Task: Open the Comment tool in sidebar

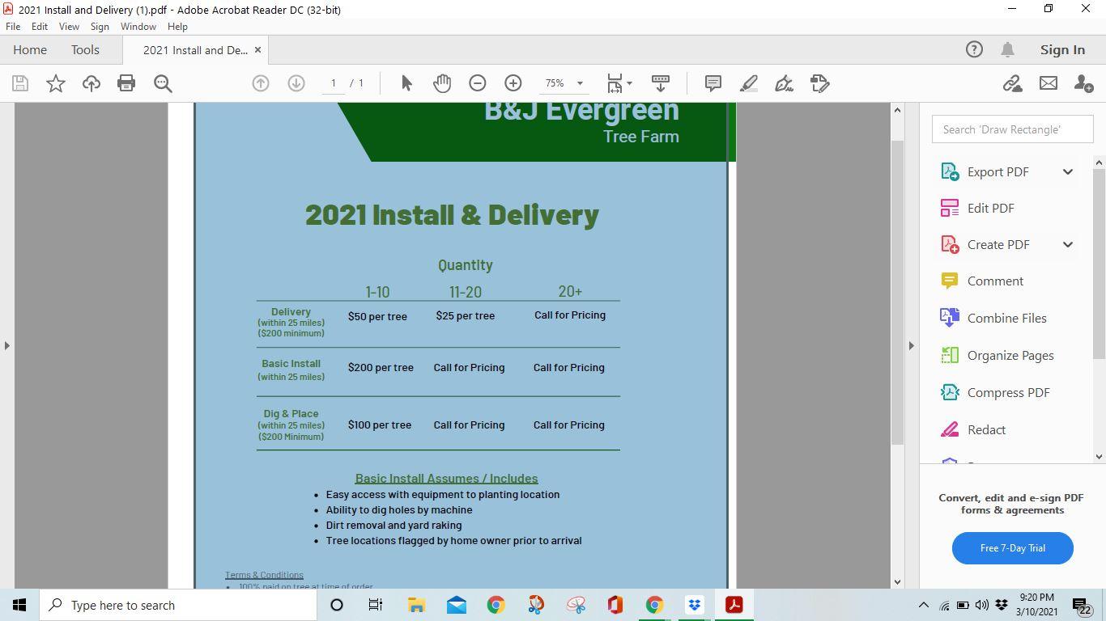Action: click(x=995, y=281)
